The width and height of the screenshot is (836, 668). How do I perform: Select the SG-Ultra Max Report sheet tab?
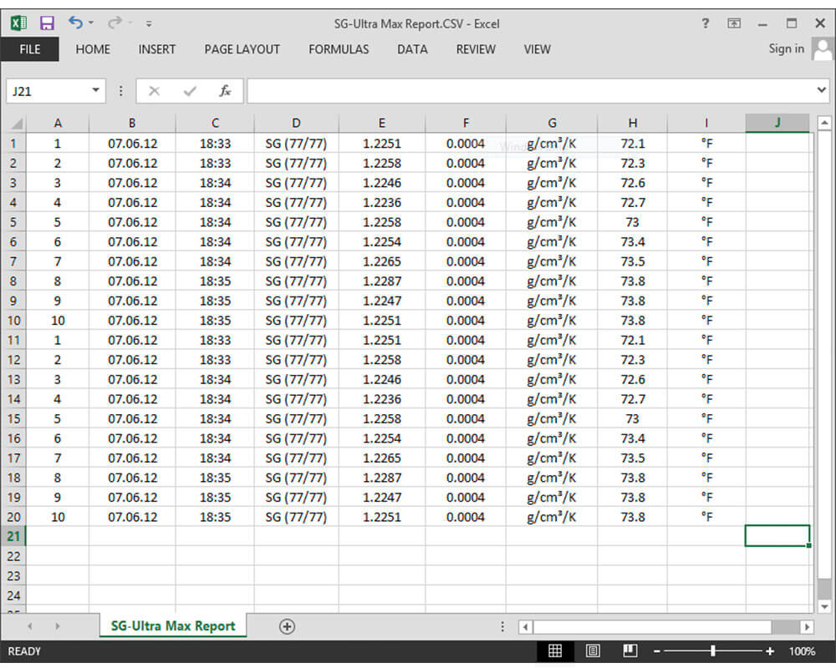point(173,626)
